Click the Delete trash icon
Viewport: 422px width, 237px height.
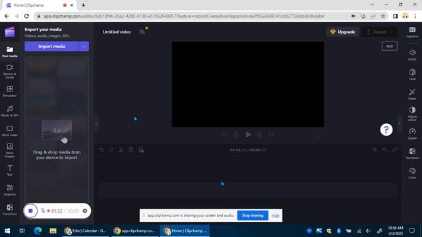pyautogui.click(x=131, y=150)
